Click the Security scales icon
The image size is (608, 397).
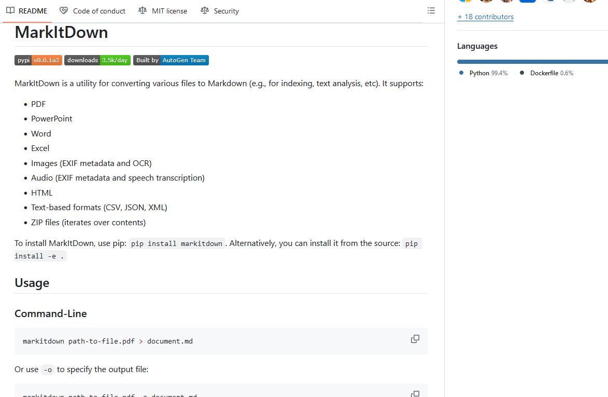pos(204,10)
